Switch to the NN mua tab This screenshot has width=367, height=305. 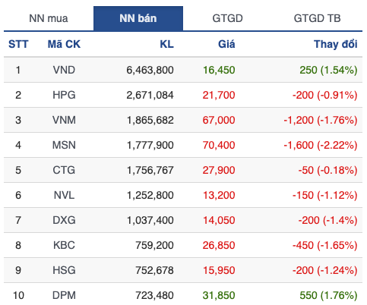(49, 18)
